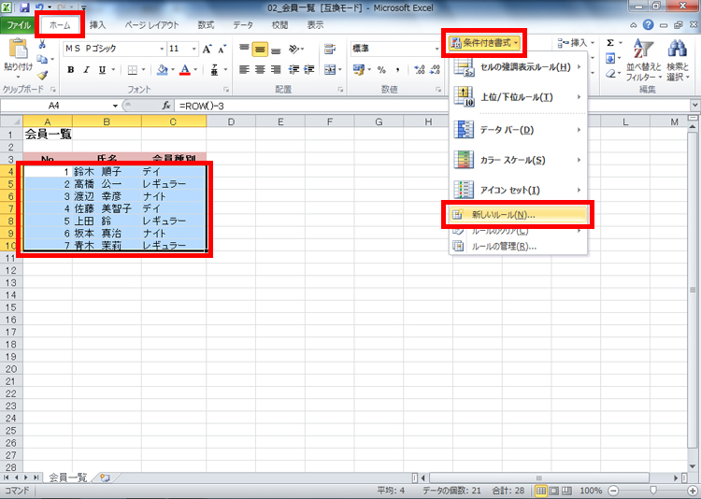Click the insert function fx icon
Screen dimensions: 701x499
166,106
